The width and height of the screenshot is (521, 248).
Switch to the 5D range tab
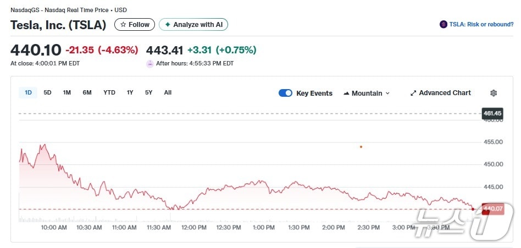[x=48, y=92]
